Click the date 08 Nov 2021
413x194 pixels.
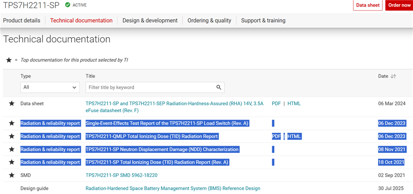point(392,149)
